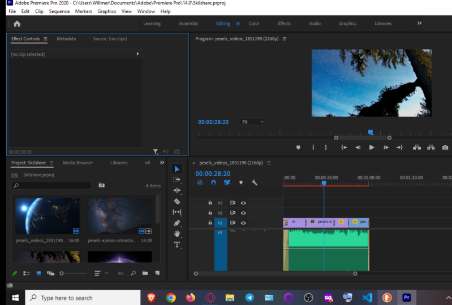Select the Type tool
The height and width of the screenshot is (305, 452).
(177, 245)
